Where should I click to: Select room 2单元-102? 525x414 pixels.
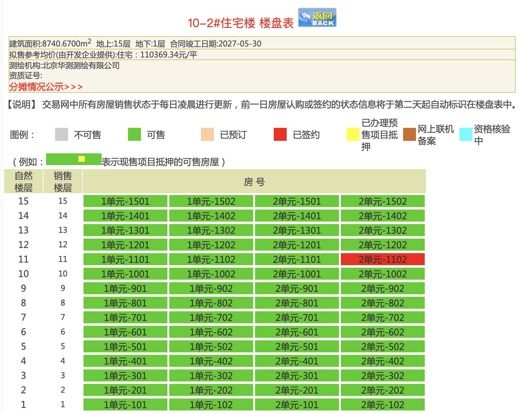click(383, 405)
